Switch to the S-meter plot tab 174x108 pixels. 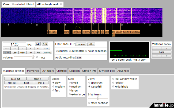(x=107, y=71)
